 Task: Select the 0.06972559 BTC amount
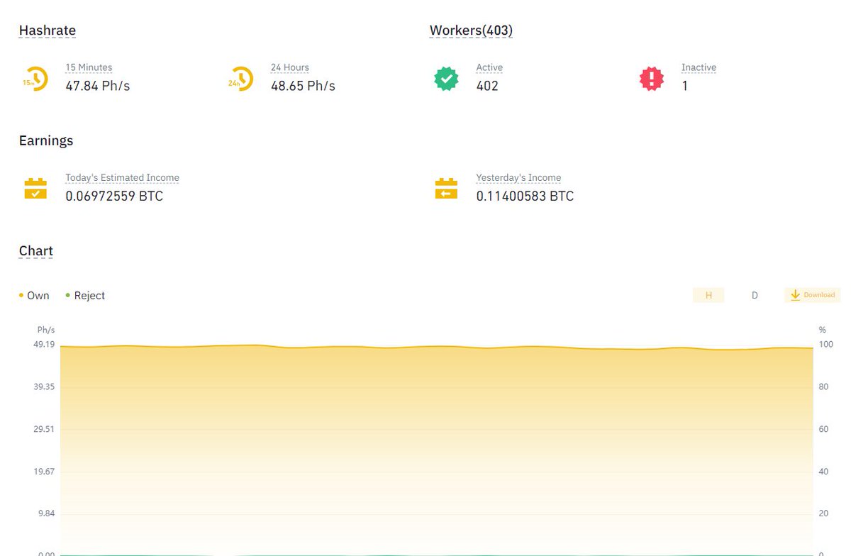[x=114, y=196]
